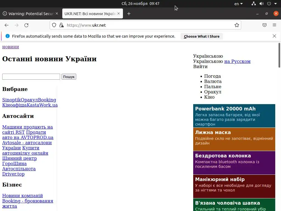The height and width of the screenshot is (211, 281).
Task: Click the info icon in notification bar
Action: 7,36
